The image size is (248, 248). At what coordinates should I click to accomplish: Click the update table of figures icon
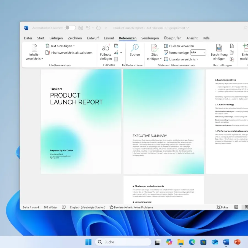pos(232,53)
